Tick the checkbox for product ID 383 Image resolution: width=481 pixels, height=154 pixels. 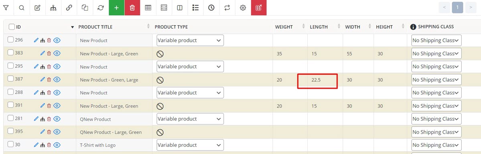tap(10, 52)
